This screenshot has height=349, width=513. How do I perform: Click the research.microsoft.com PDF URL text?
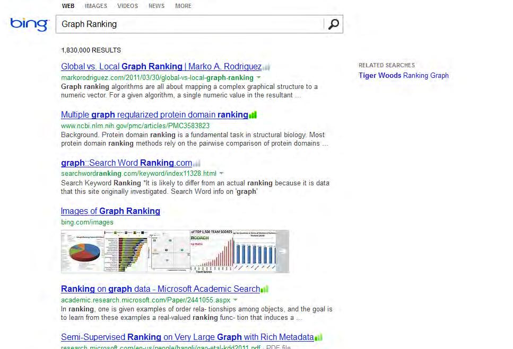click(161, 347)
